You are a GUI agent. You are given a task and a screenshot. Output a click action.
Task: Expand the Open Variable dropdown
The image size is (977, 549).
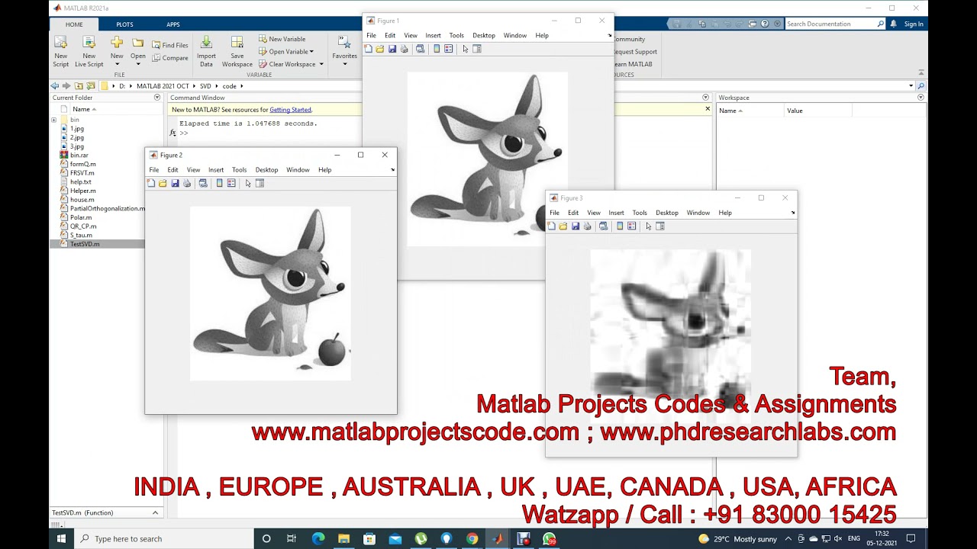point(311,52)
